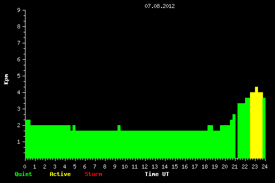
Task: Click the Kp value 1 axis label
Action: click(19, 142)
